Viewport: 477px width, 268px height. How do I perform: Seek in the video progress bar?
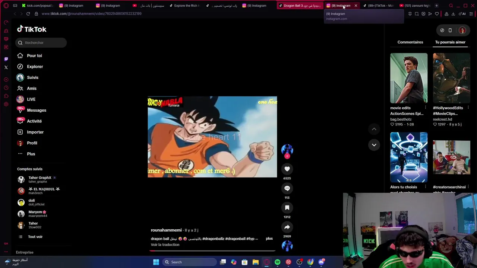(212, 251)
